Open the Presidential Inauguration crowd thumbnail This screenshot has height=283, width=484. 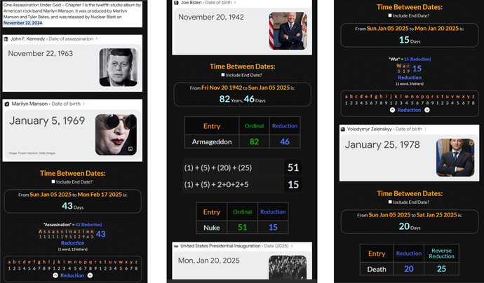[x=288, y=267]
